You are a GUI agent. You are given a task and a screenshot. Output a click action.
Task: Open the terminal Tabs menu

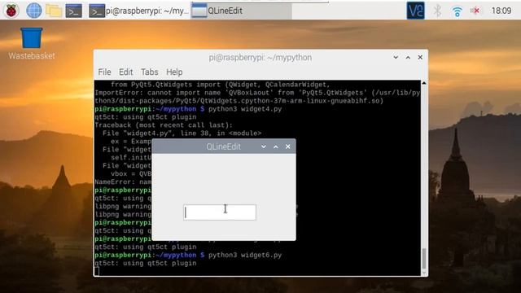click(149, 72)
